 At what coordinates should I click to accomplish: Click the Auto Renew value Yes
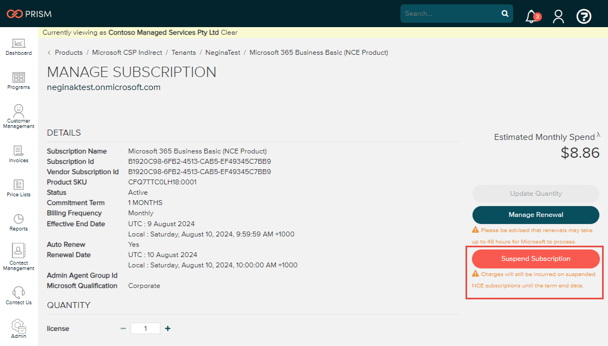(134, 245)
